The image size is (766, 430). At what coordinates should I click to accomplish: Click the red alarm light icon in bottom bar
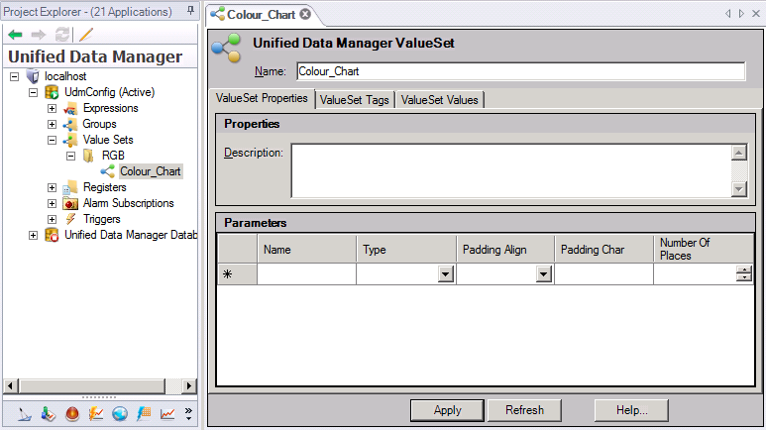click(72, 413)
